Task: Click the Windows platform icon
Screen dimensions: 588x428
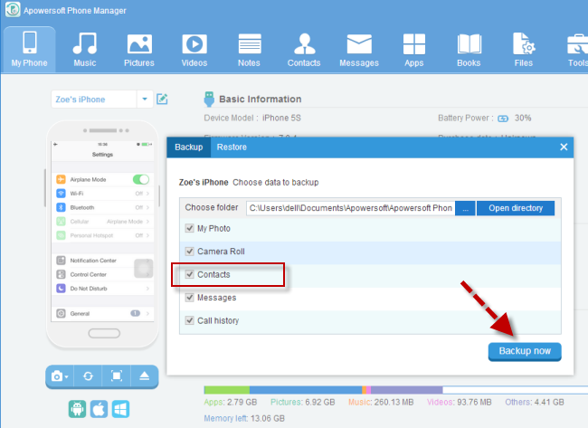Action: pyautogui.click(x=120, y=409)
